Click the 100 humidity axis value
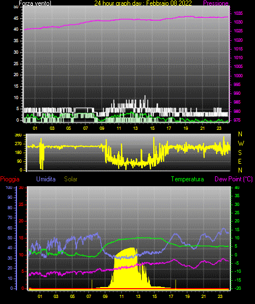 click(x=9, y=188)
